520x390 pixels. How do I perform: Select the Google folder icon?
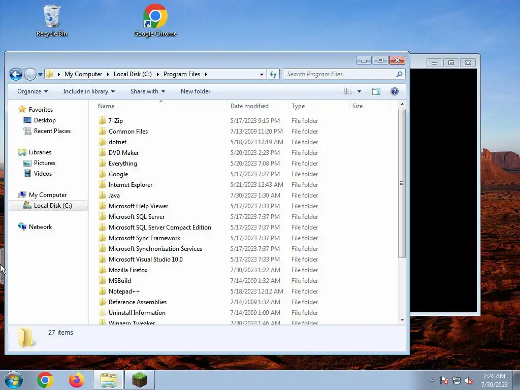[x=102, y=174]
